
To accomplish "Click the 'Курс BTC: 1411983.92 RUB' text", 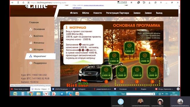I will [35, 78].
